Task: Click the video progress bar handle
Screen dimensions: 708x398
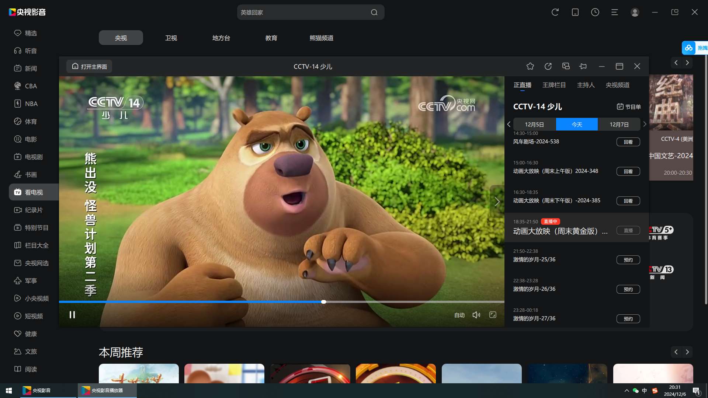Action: coord(323,302)
